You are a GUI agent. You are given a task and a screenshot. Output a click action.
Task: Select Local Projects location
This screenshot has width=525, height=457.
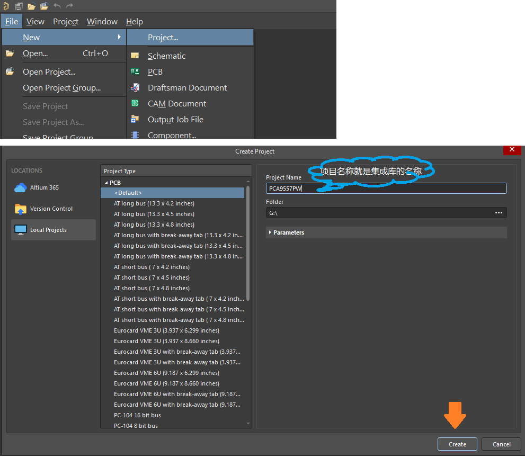54,230
